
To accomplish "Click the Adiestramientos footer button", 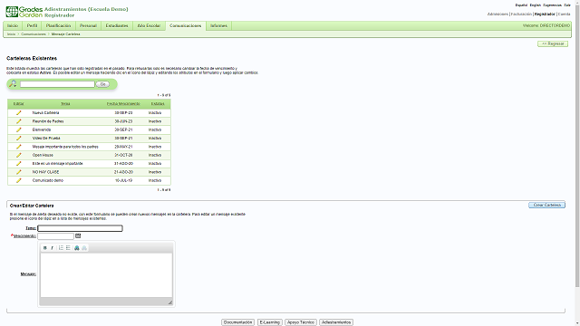I will [336, 322].
